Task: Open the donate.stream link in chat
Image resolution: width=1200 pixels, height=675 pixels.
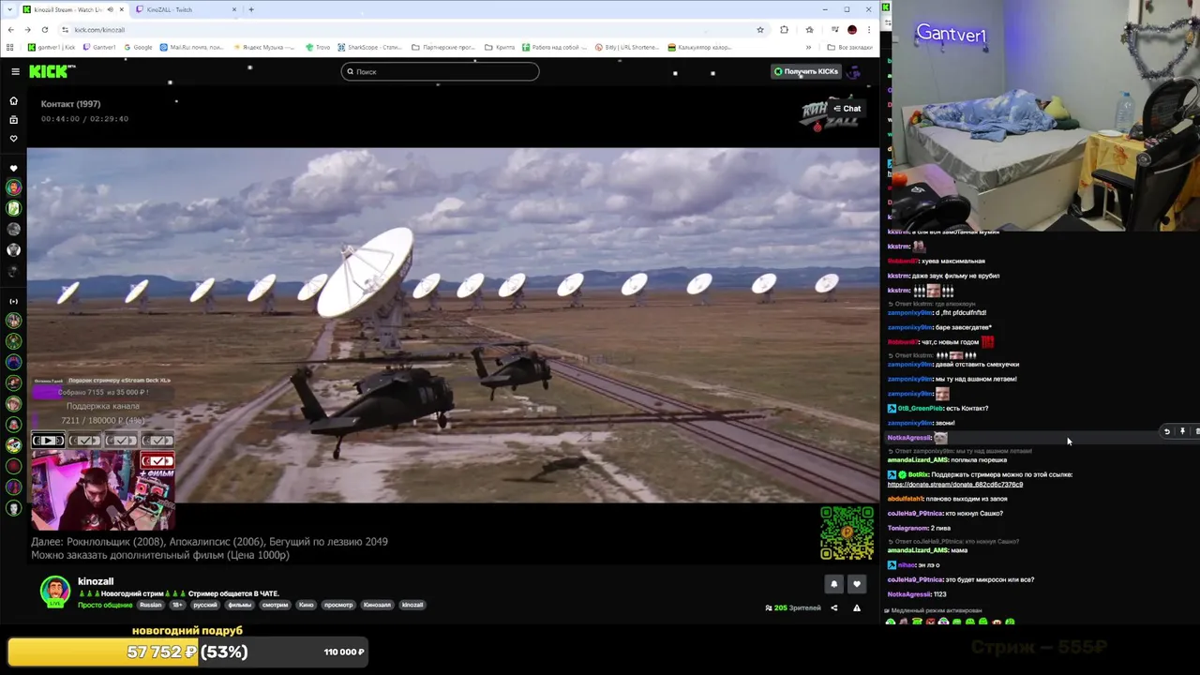Action: [x=954, y=485]
